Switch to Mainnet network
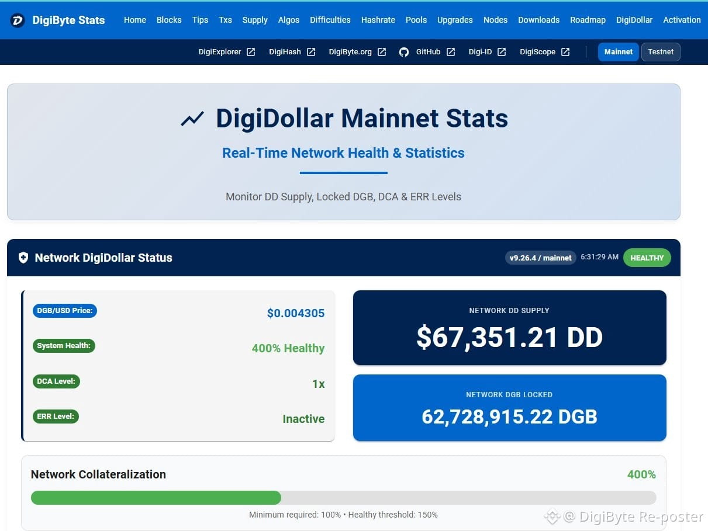Viewport: 708px width, 531px height. point(619,52)
